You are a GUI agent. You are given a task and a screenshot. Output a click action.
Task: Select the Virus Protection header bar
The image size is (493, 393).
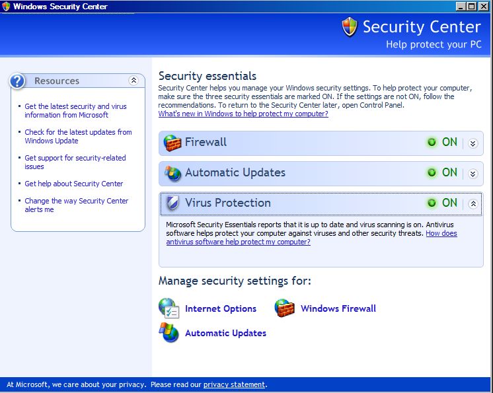click(321, 204)
